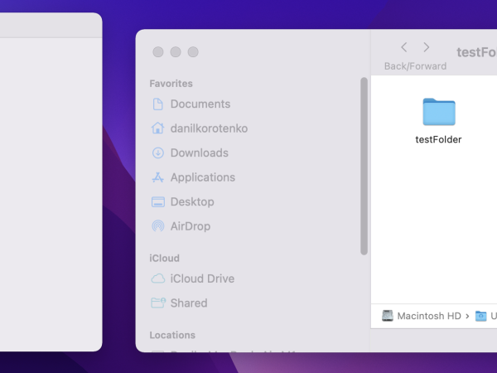Click the Favorites section header
Viewport: 497px width, 373px height.
point(171,84)
